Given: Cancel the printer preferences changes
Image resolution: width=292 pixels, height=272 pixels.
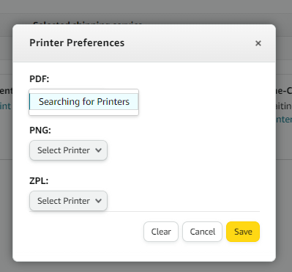Looking at the screenshot, I should point(202,232).
